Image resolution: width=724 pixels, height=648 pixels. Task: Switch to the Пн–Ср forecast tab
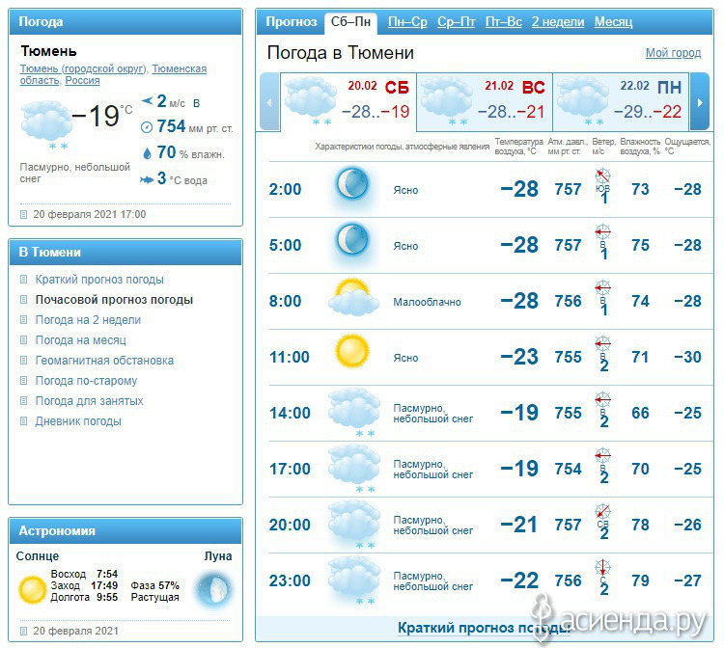407,21
